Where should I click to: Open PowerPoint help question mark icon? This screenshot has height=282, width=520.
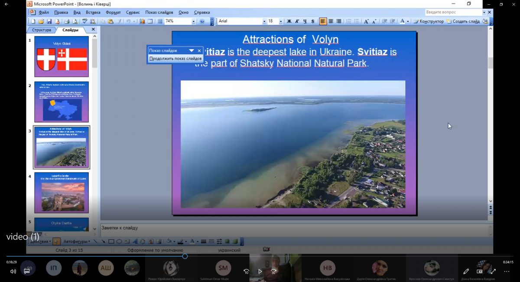tap(202, 21)
